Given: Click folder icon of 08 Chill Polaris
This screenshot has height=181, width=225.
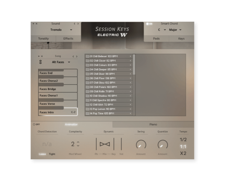Looking at the screenshot, I should tap(87, 87).
